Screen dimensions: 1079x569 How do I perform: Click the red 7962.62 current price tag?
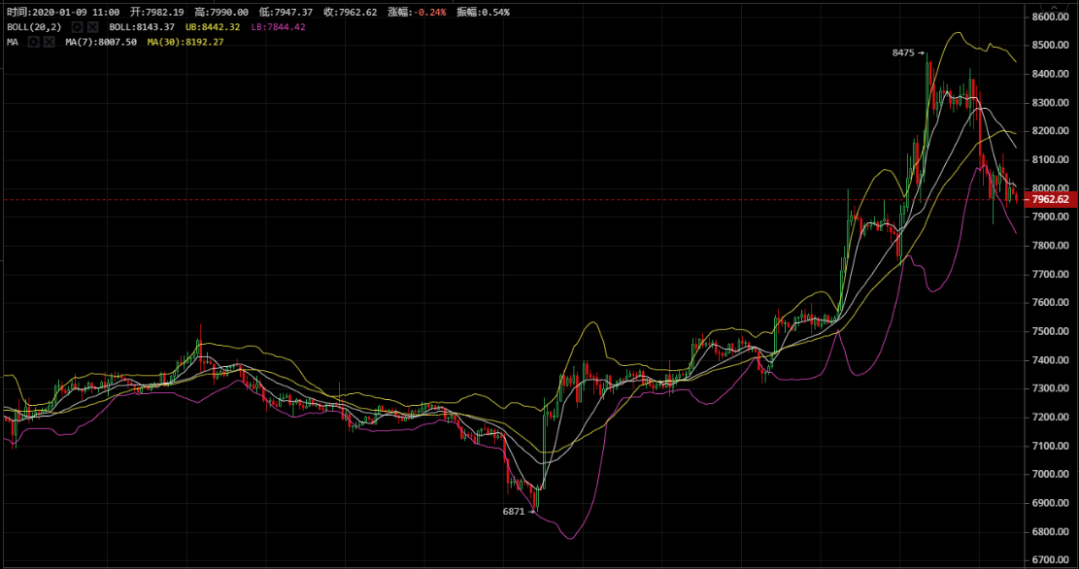1051,199
